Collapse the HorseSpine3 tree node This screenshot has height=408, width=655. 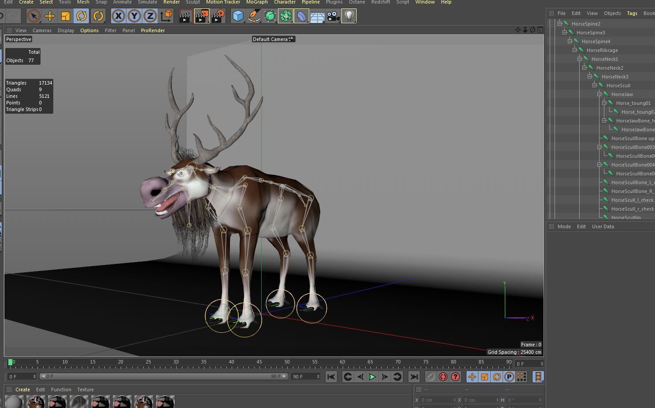point(565,32)
